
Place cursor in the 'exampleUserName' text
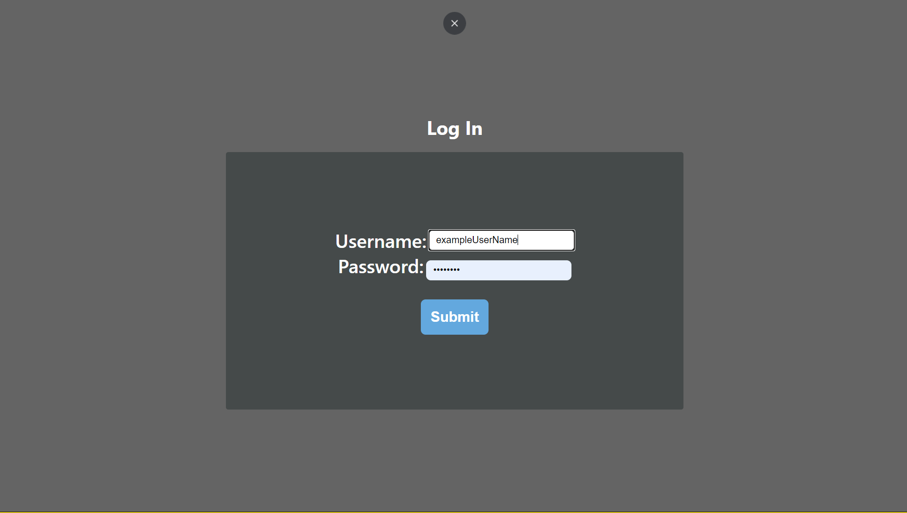(x=477, y=240)
